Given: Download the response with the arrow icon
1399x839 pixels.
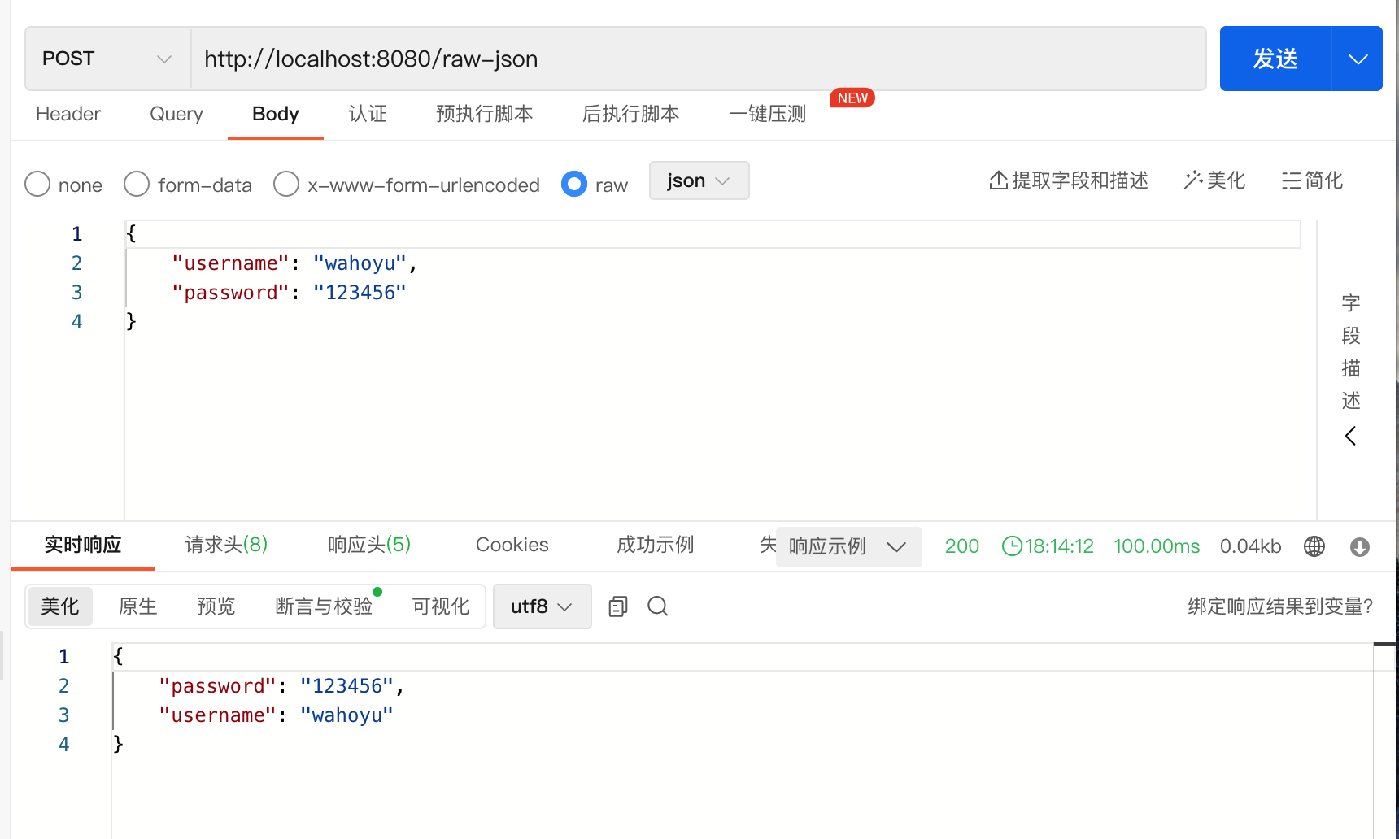Looking at the screenshot, I should 1360,546.
